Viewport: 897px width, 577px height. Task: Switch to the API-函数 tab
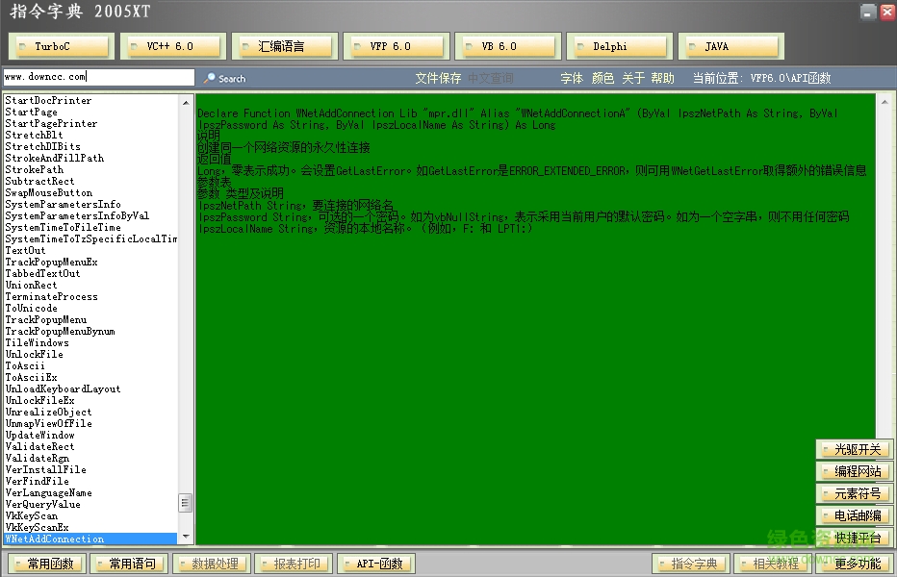click(376, 564)
